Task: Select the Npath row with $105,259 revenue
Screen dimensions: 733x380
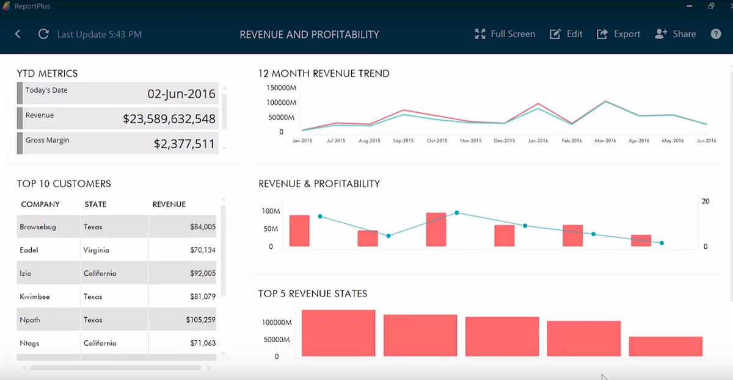Action: pos(116,320)
